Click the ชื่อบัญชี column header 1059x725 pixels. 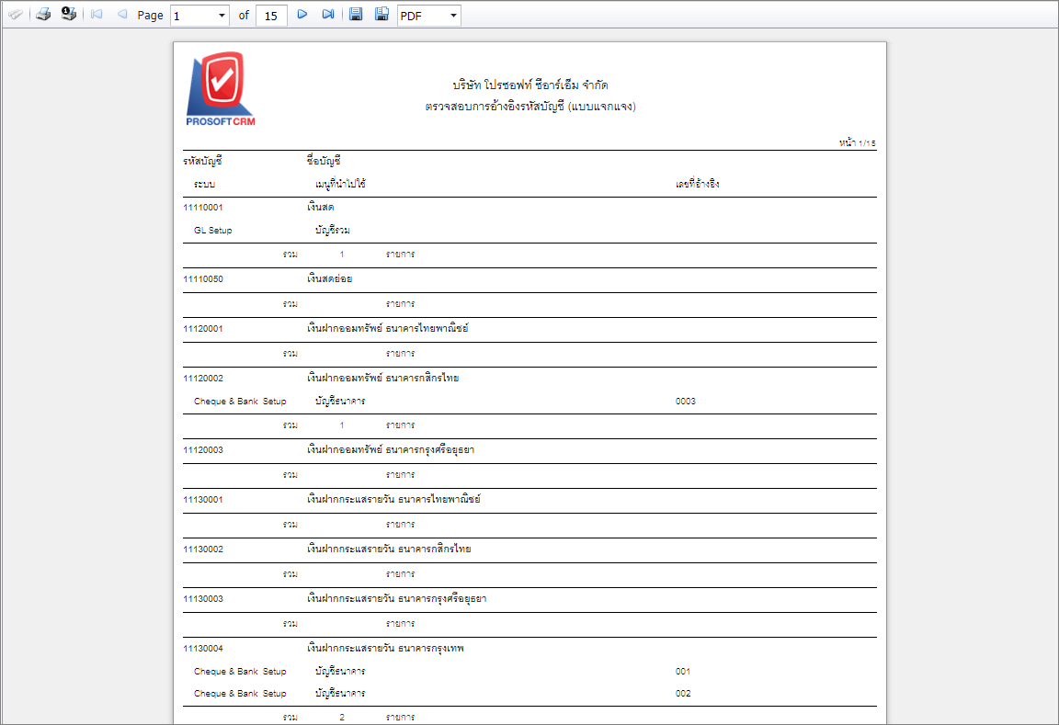tap(324, 161)
